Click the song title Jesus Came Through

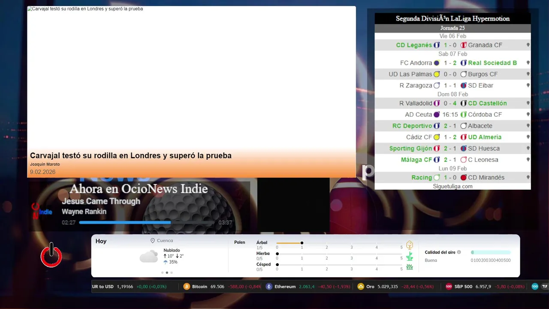101,201
